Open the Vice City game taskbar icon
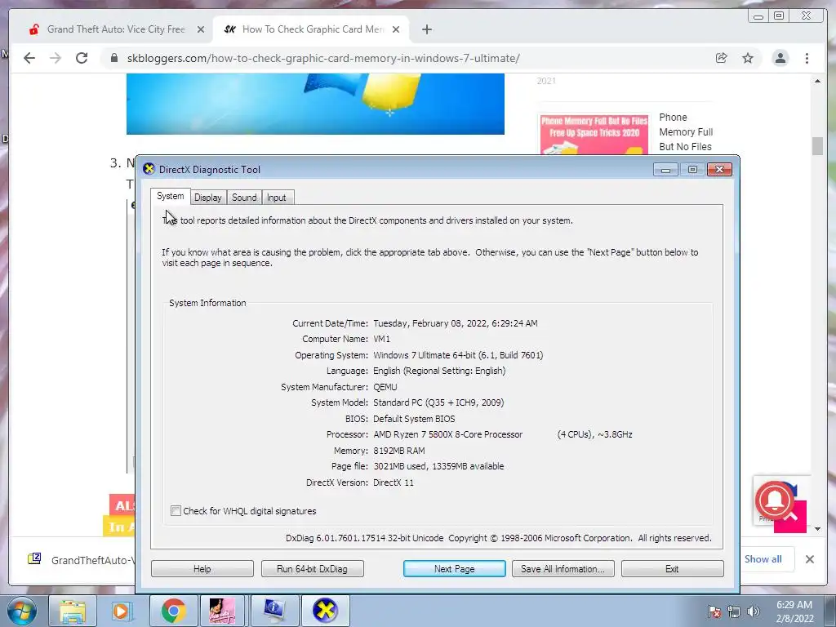Screen dimensions: 836x627 point(222,611)
